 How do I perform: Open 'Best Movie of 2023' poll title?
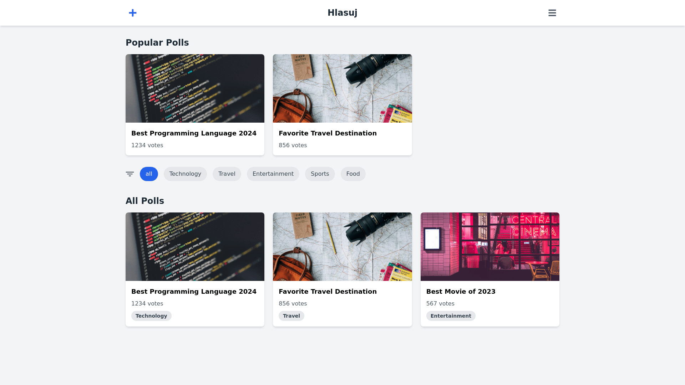[461, 292]
